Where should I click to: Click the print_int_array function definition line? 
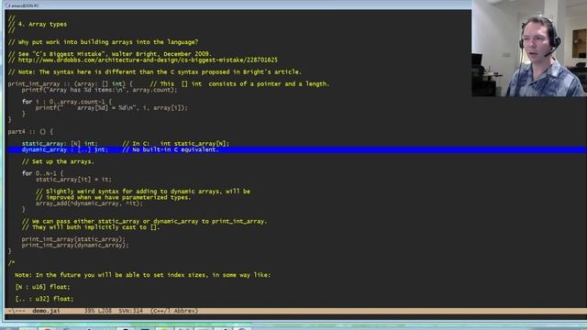[x=169, y=83]
